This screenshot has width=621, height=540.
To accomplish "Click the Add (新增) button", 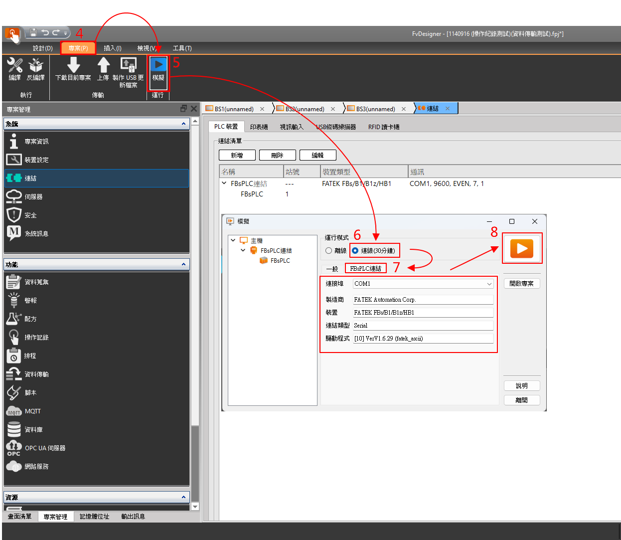I will pos(237,156).
